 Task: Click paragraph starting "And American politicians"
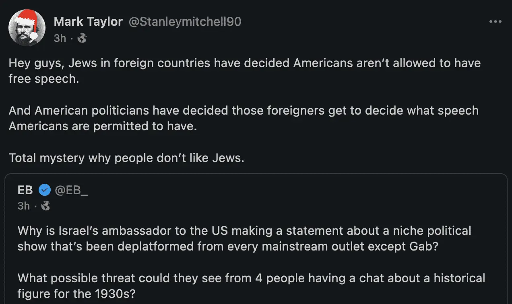coord(244,118)
